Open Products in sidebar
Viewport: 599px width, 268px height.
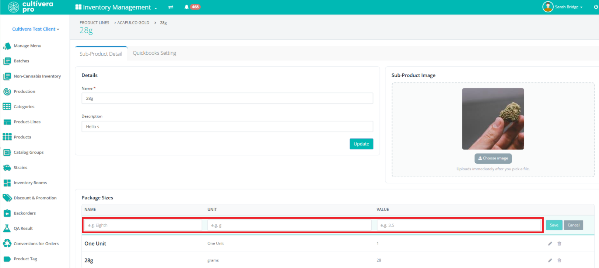coord(22,137)
